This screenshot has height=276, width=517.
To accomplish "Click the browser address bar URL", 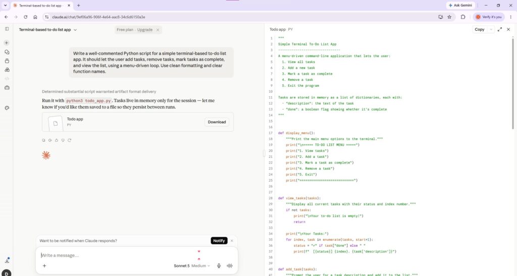I will click(98, 17).
